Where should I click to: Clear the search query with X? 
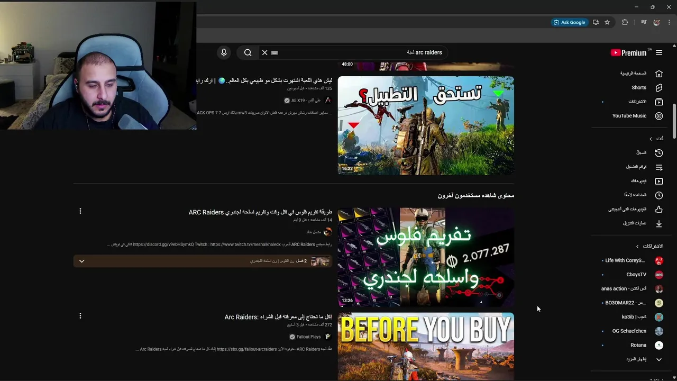click(x=265, y=52)
